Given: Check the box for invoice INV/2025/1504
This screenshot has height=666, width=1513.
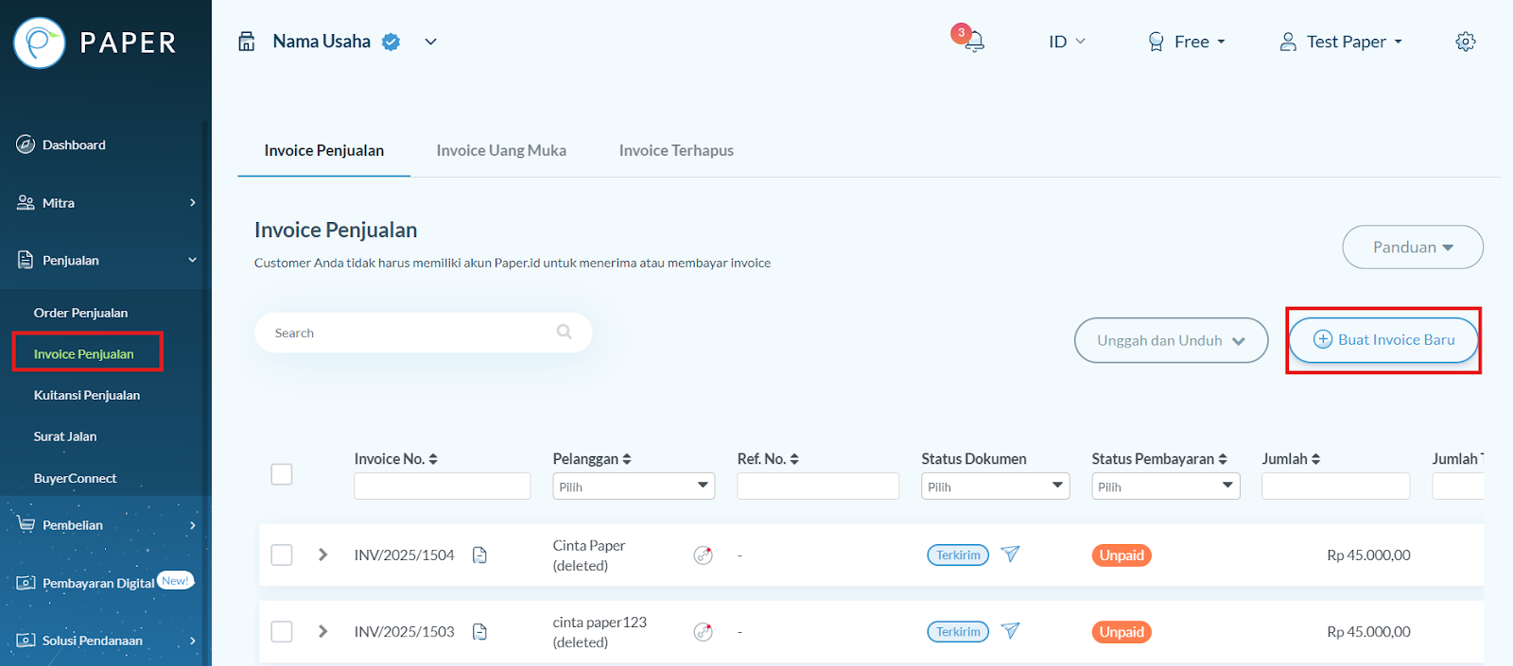Looking at the screenshot, I should (282, 555).
